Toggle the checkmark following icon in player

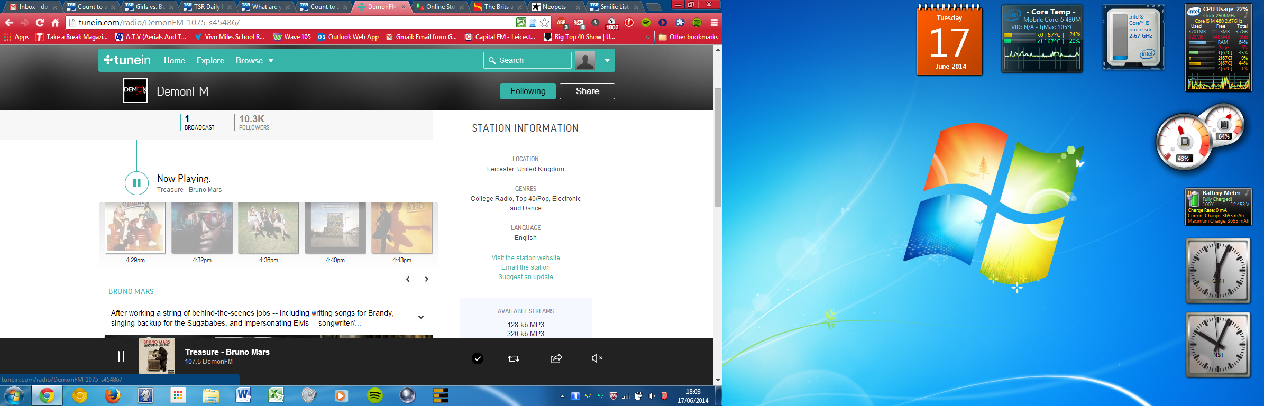[477, 358]
